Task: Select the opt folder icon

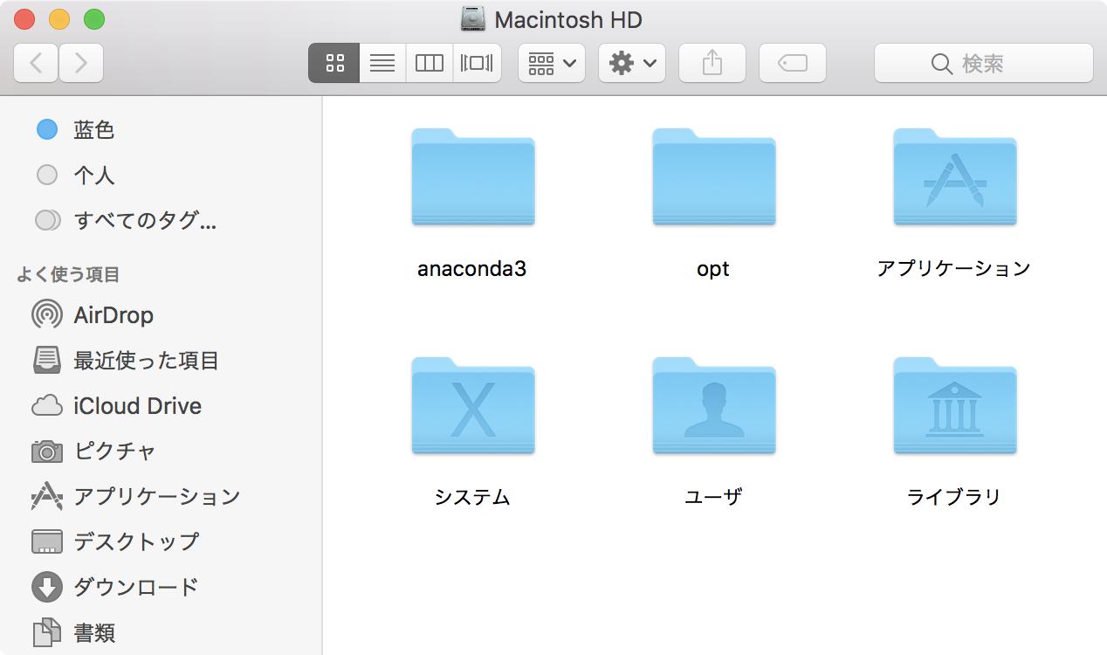Action: pyautogui.click(x=714, y=177)
